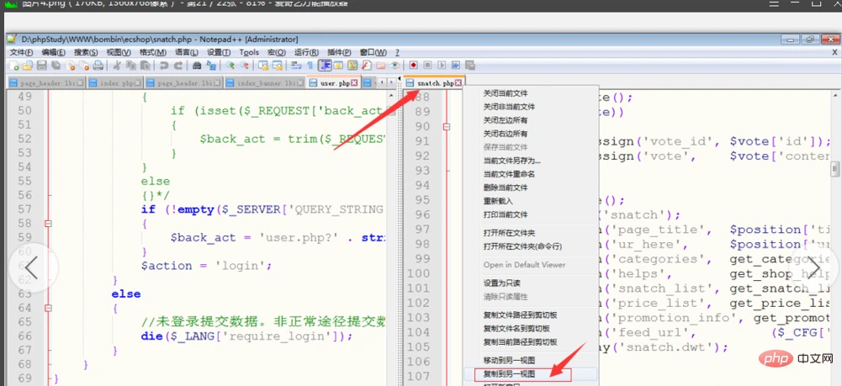Create a new file with the toolbar icon
This screenshot has width=842, height=386.
[x=14, y=66]
